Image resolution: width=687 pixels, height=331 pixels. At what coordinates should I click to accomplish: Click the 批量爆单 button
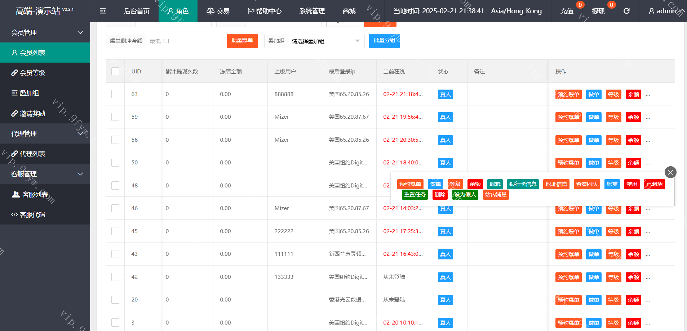click(242, 41)
